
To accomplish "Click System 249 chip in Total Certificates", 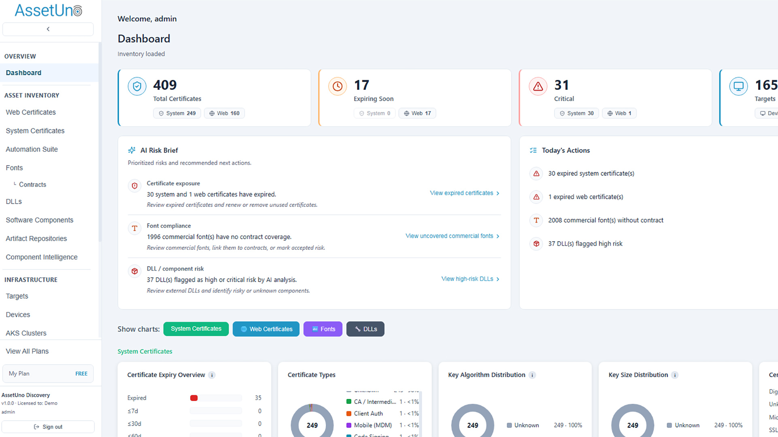I will pyautogui.click(x=177, y=113).
